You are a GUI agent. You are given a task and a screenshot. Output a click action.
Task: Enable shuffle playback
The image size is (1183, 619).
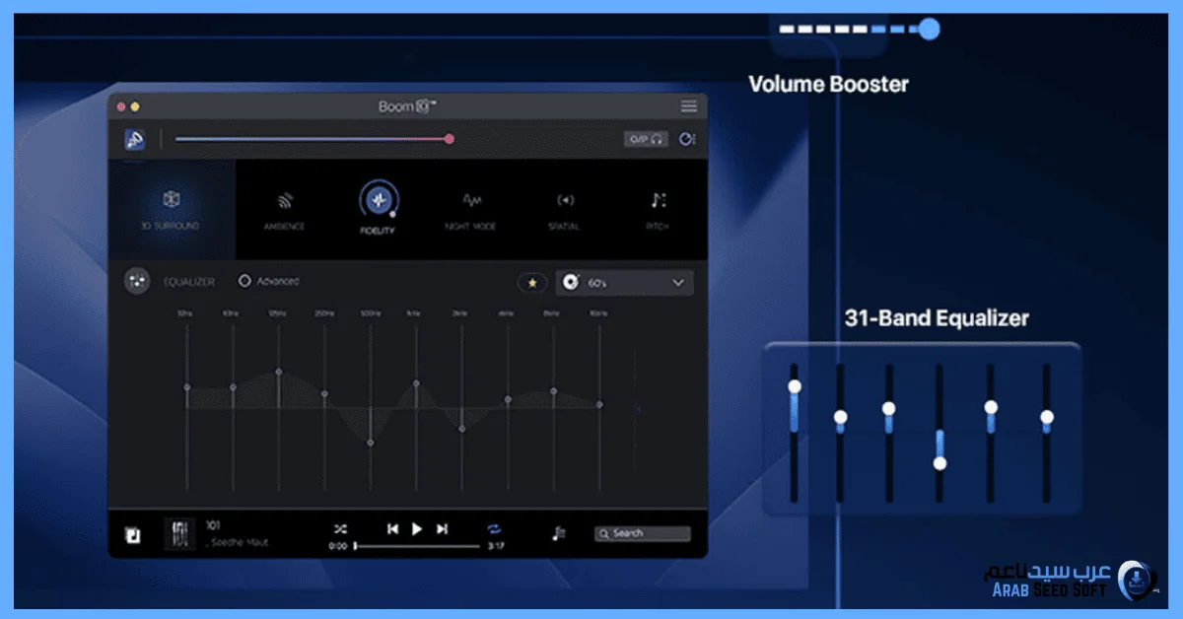(339, 529)
